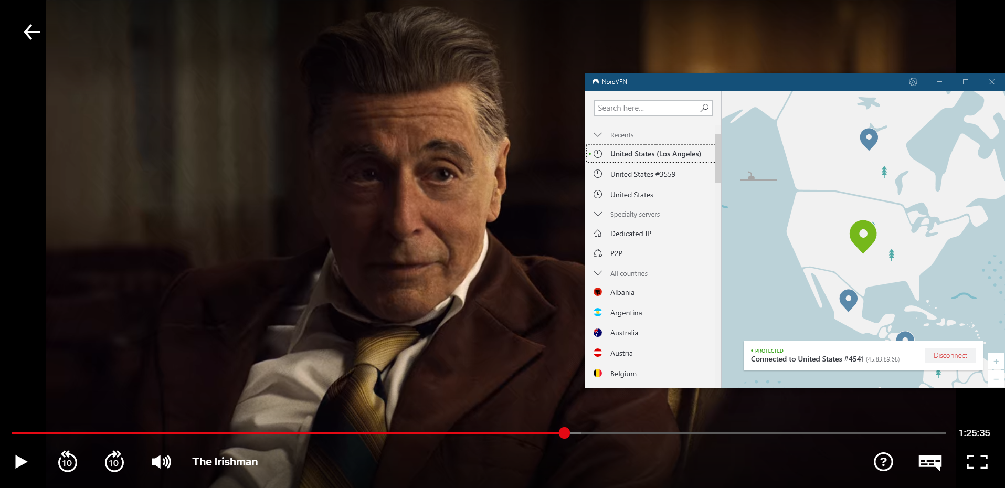Go back using the Netflix back arrow
This screenshot has width=1005, height=488.
point(32,32)
